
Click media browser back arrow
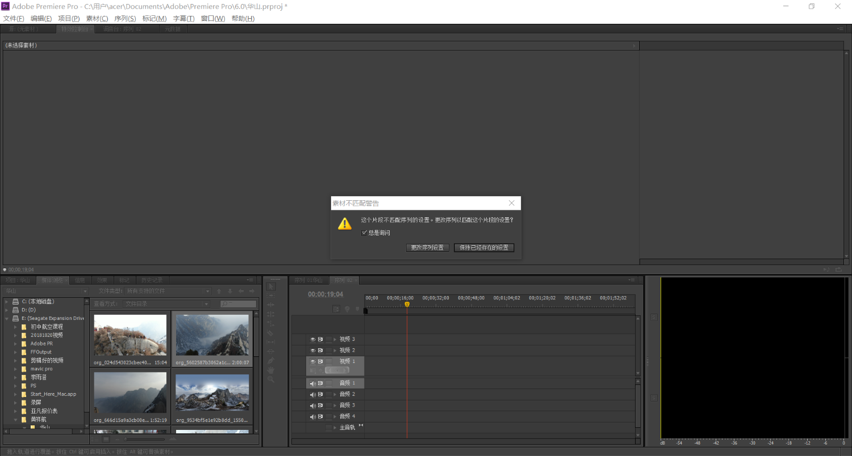(x=241, y=291)
